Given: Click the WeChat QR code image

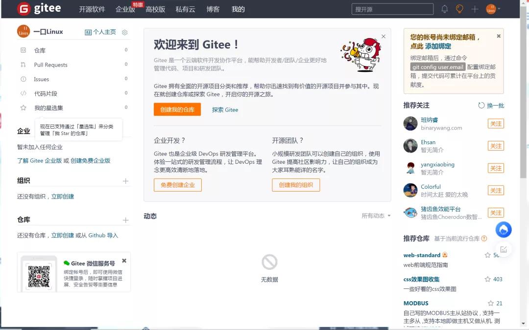Looking at the screenshot, I should [39, 276].
